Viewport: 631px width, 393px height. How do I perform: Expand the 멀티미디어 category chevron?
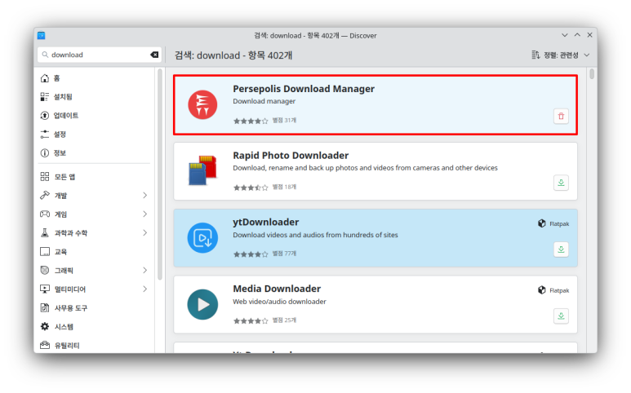144,289
